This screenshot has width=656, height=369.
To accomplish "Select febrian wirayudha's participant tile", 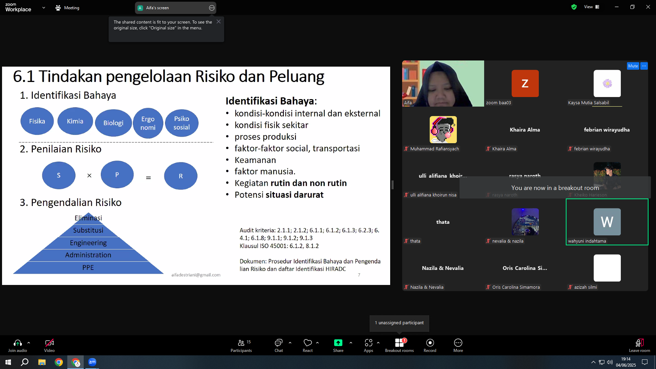I will (607, 130).
